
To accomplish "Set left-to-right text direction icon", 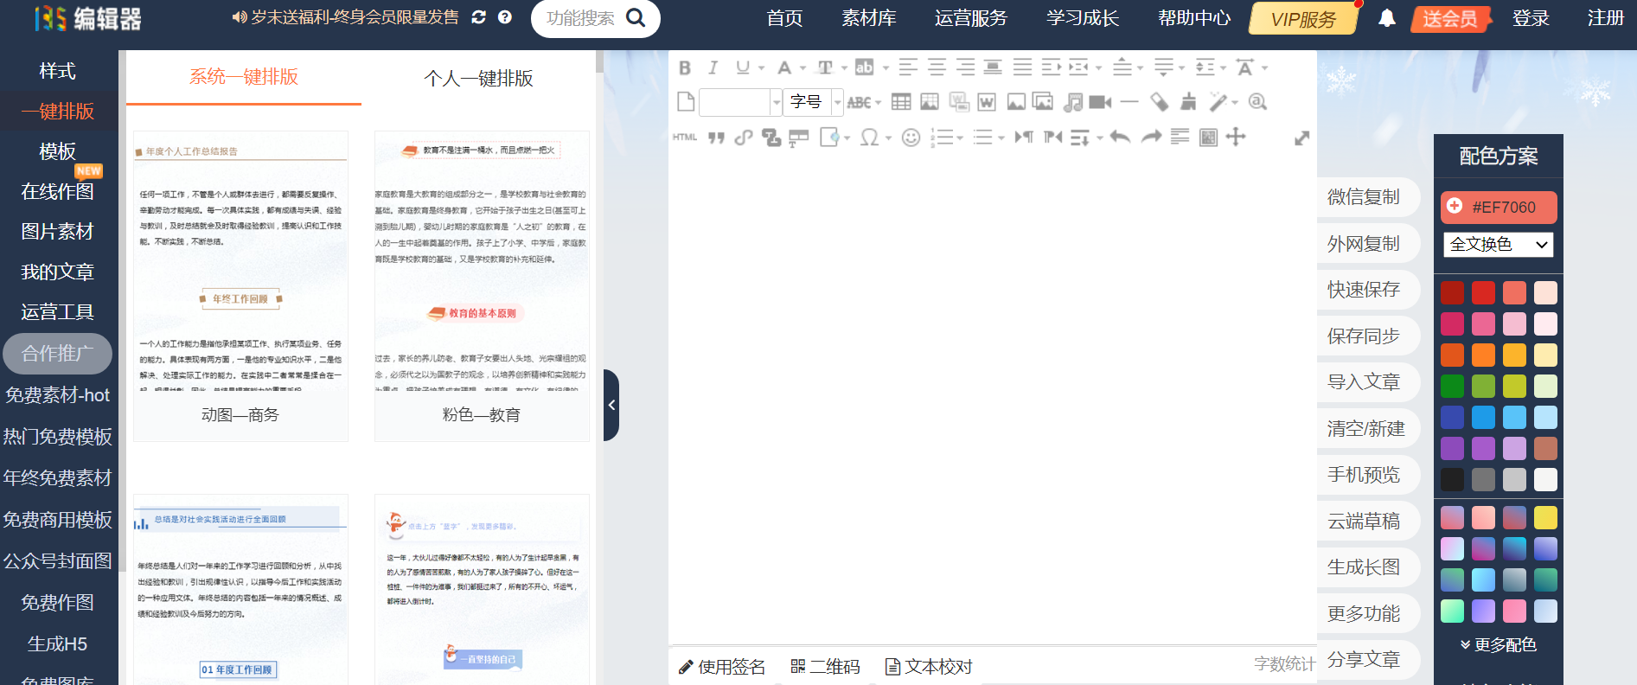I will pyautogui.click(x=1024, y=137).
